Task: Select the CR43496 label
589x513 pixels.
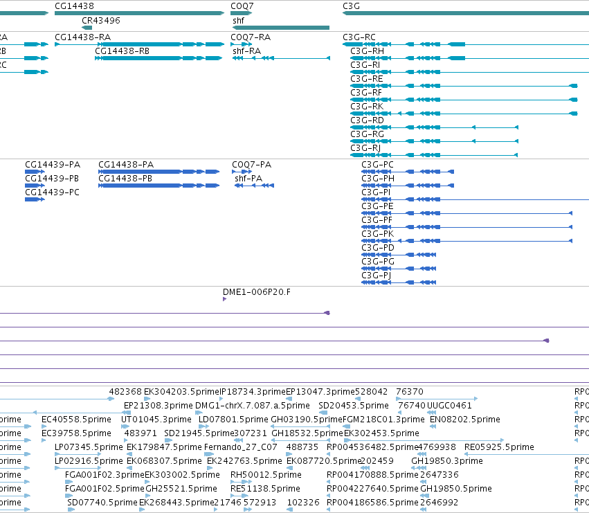Action: coord(101,20)
